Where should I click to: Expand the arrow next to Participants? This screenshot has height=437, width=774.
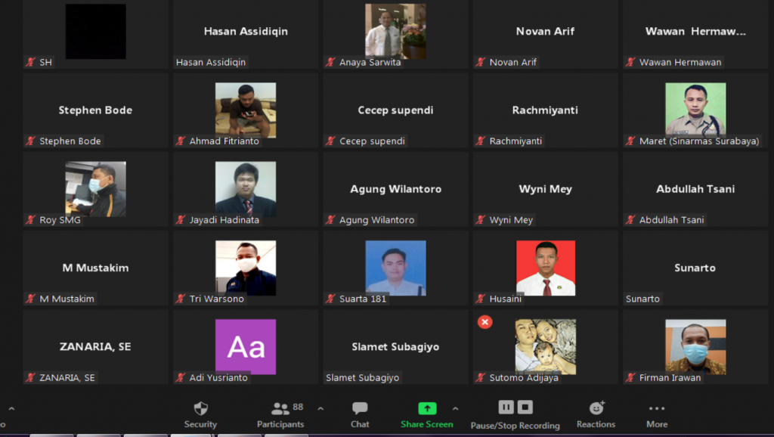tap(320, 408)
